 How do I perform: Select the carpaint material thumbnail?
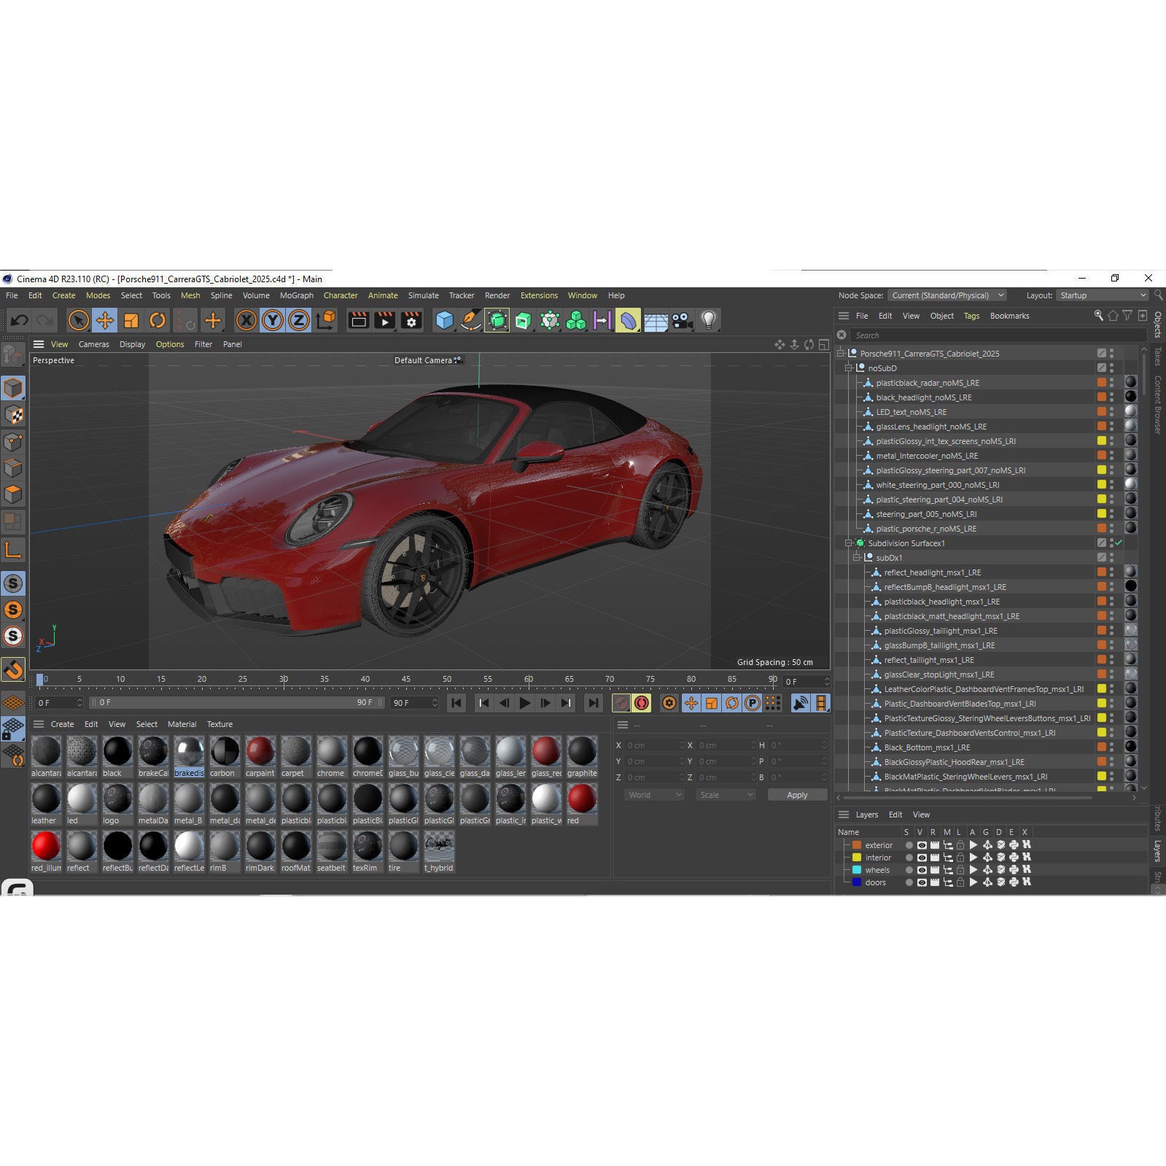point(260,751)
